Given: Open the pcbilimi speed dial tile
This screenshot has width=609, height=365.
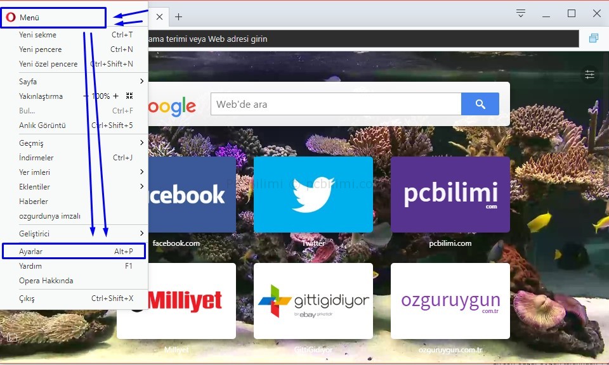Looking at the screenshot, I should [450, 195].
